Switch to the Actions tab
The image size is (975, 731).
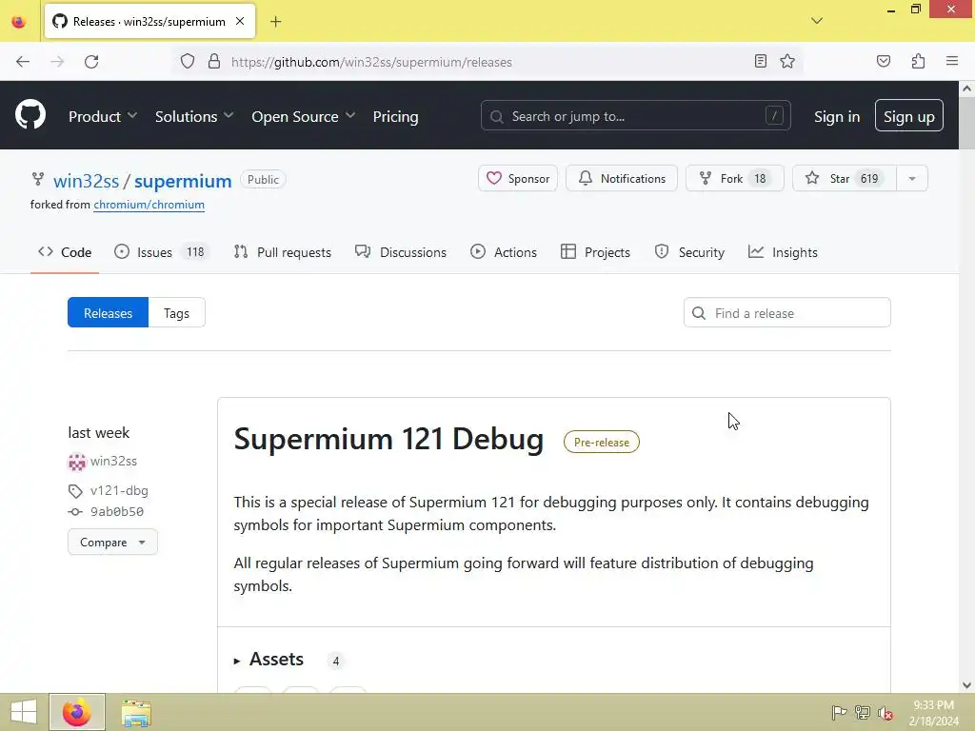coord(504,252)
